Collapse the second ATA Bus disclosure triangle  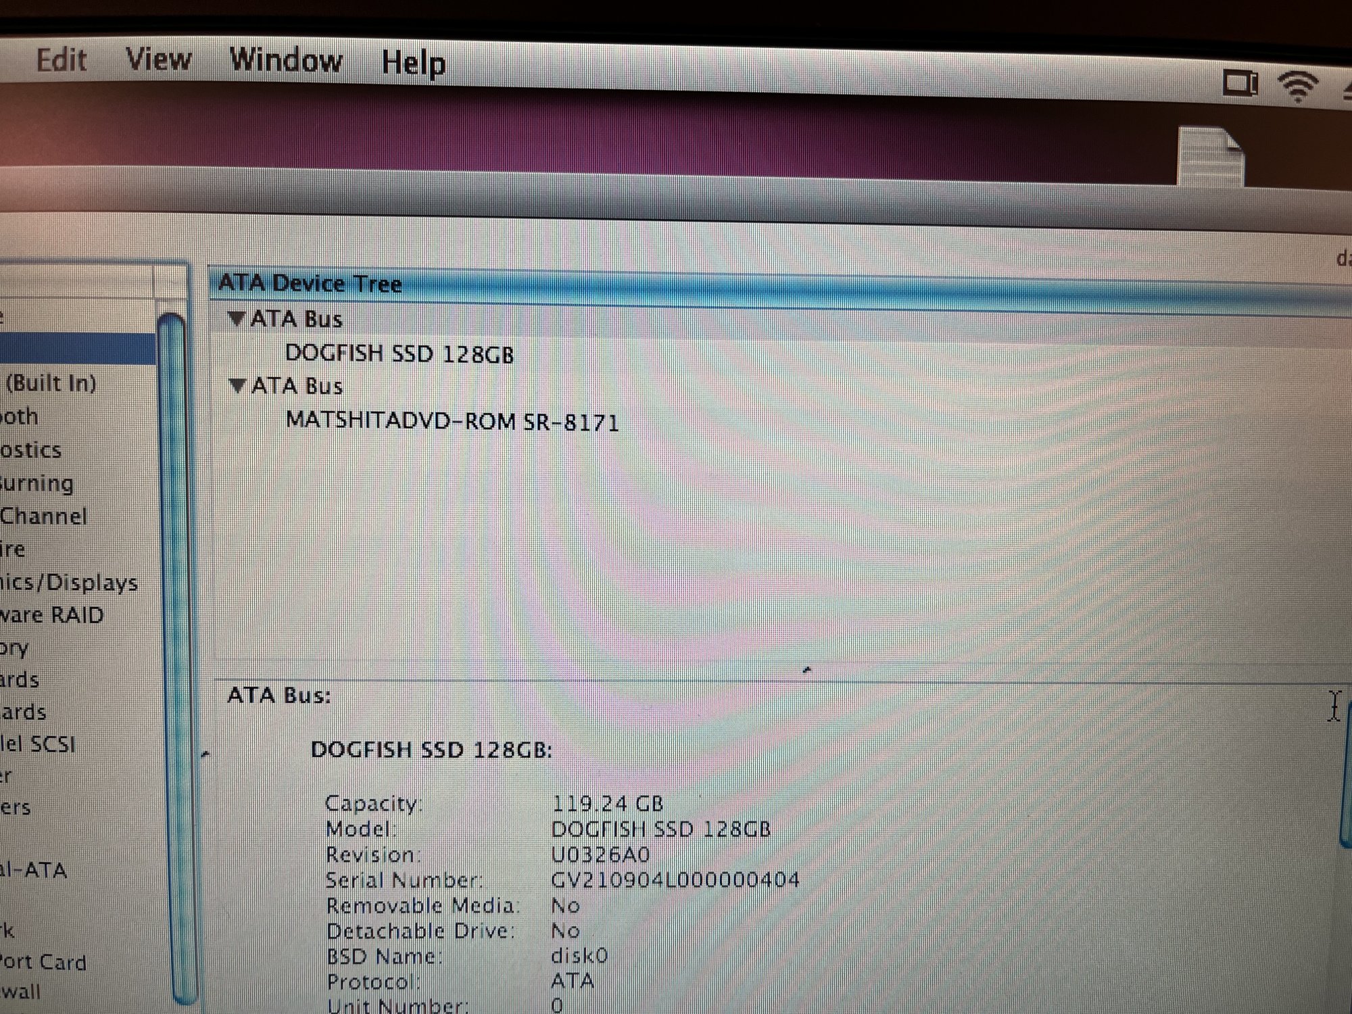(237, 385)
